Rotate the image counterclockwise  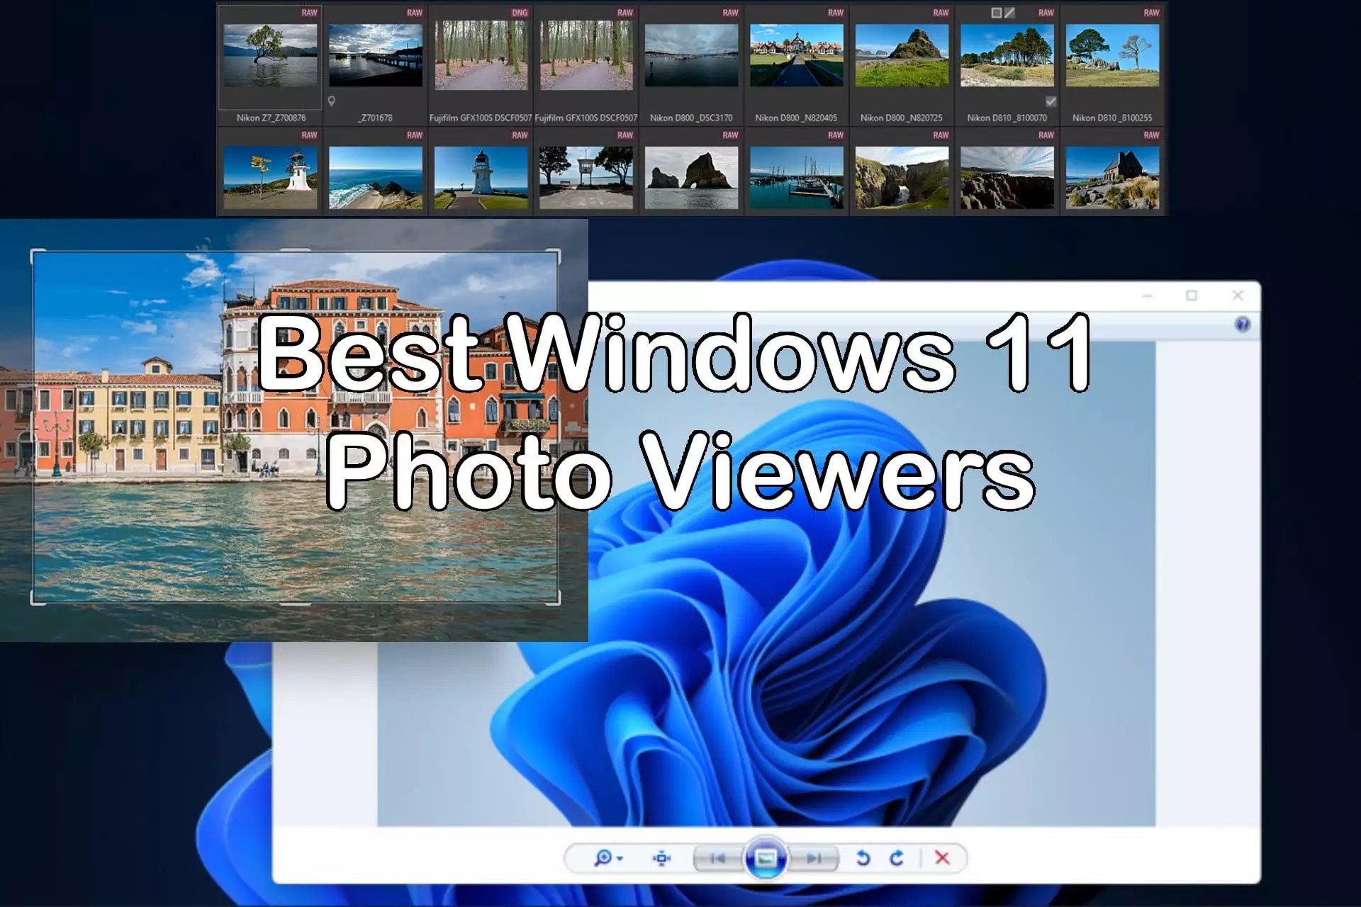click(863, 857)
